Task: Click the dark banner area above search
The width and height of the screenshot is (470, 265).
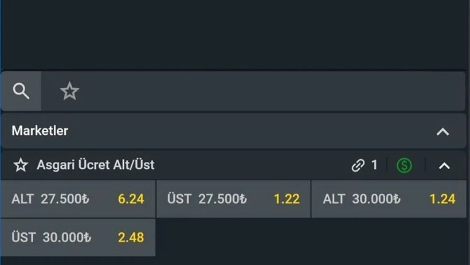Action: pos(235,34)
